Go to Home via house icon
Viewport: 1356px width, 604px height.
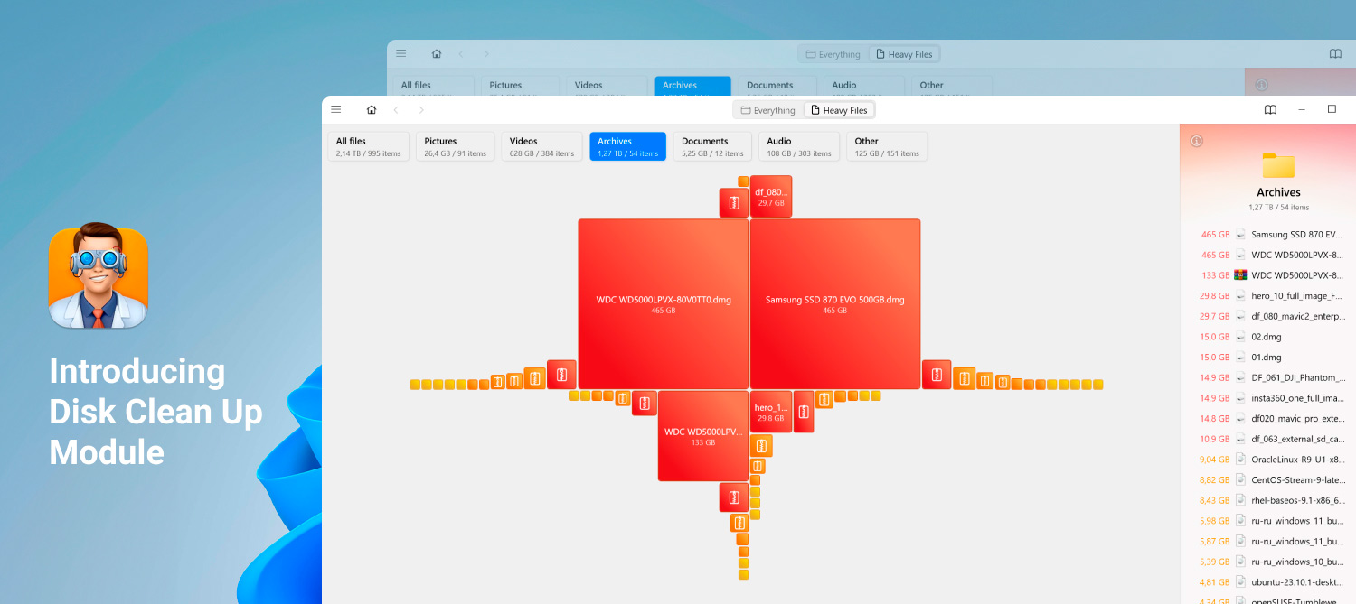pos(372,110)
